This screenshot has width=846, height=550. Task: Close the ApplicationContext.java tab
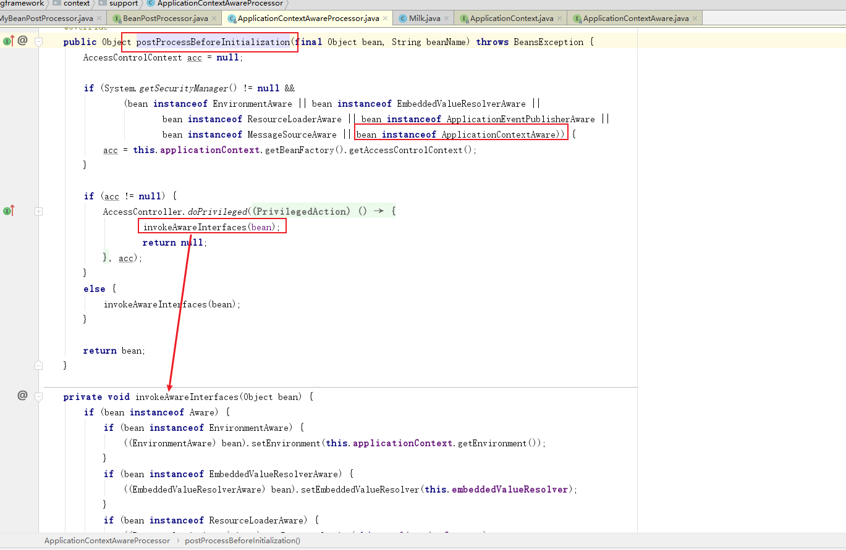tap(559, 19)
